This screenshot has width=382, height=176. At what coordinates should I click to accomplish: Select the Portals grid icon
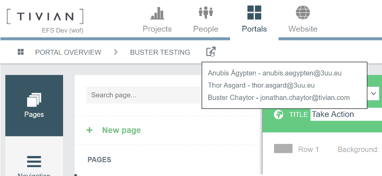pos(254,12)
